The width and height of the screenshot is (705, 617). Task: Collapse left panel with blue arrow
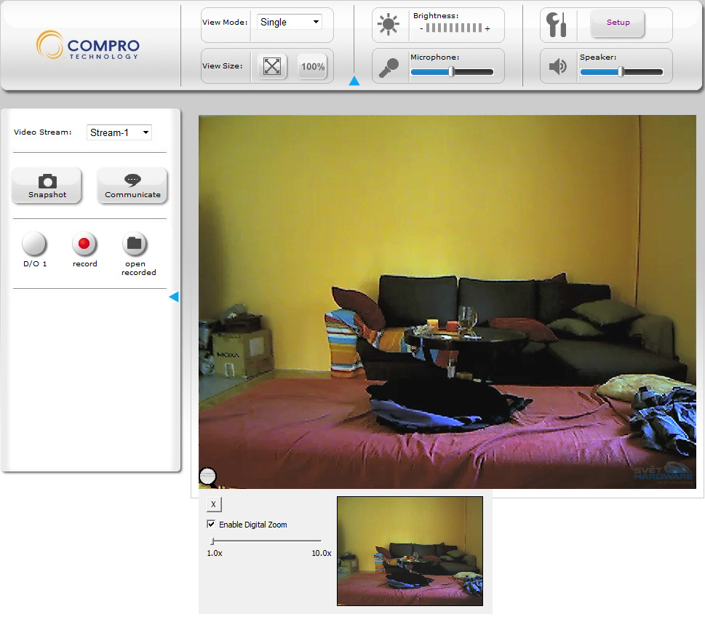pyautogui.click(x=174, y=297)
